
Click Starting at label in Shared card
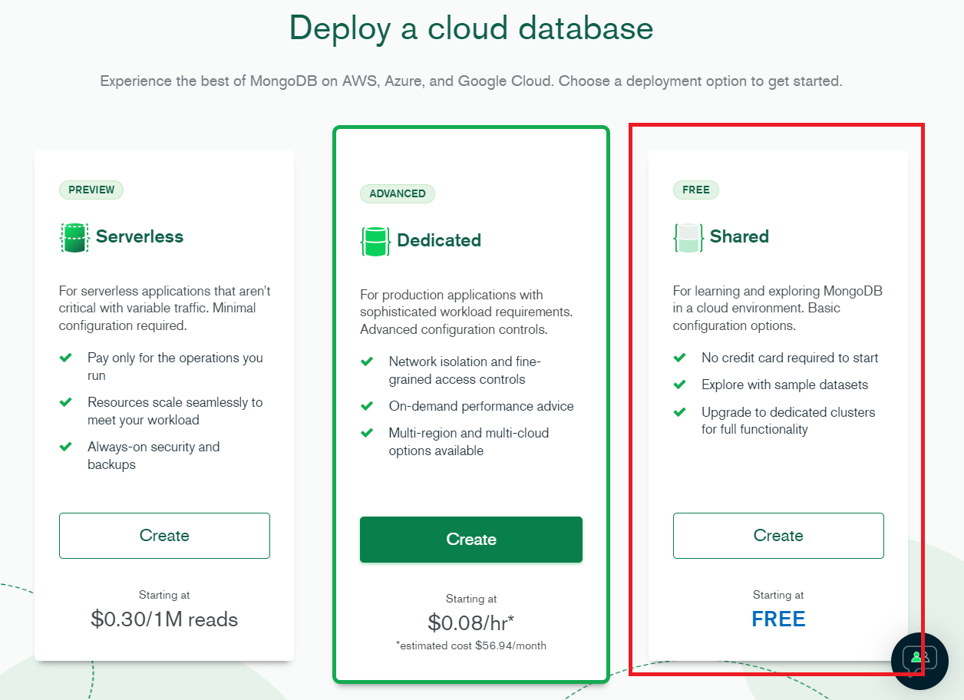click(x=778, y=595)
